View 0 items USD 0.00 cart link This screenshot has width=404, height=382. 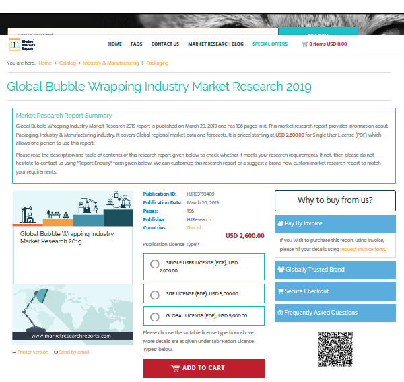(328, 44)
